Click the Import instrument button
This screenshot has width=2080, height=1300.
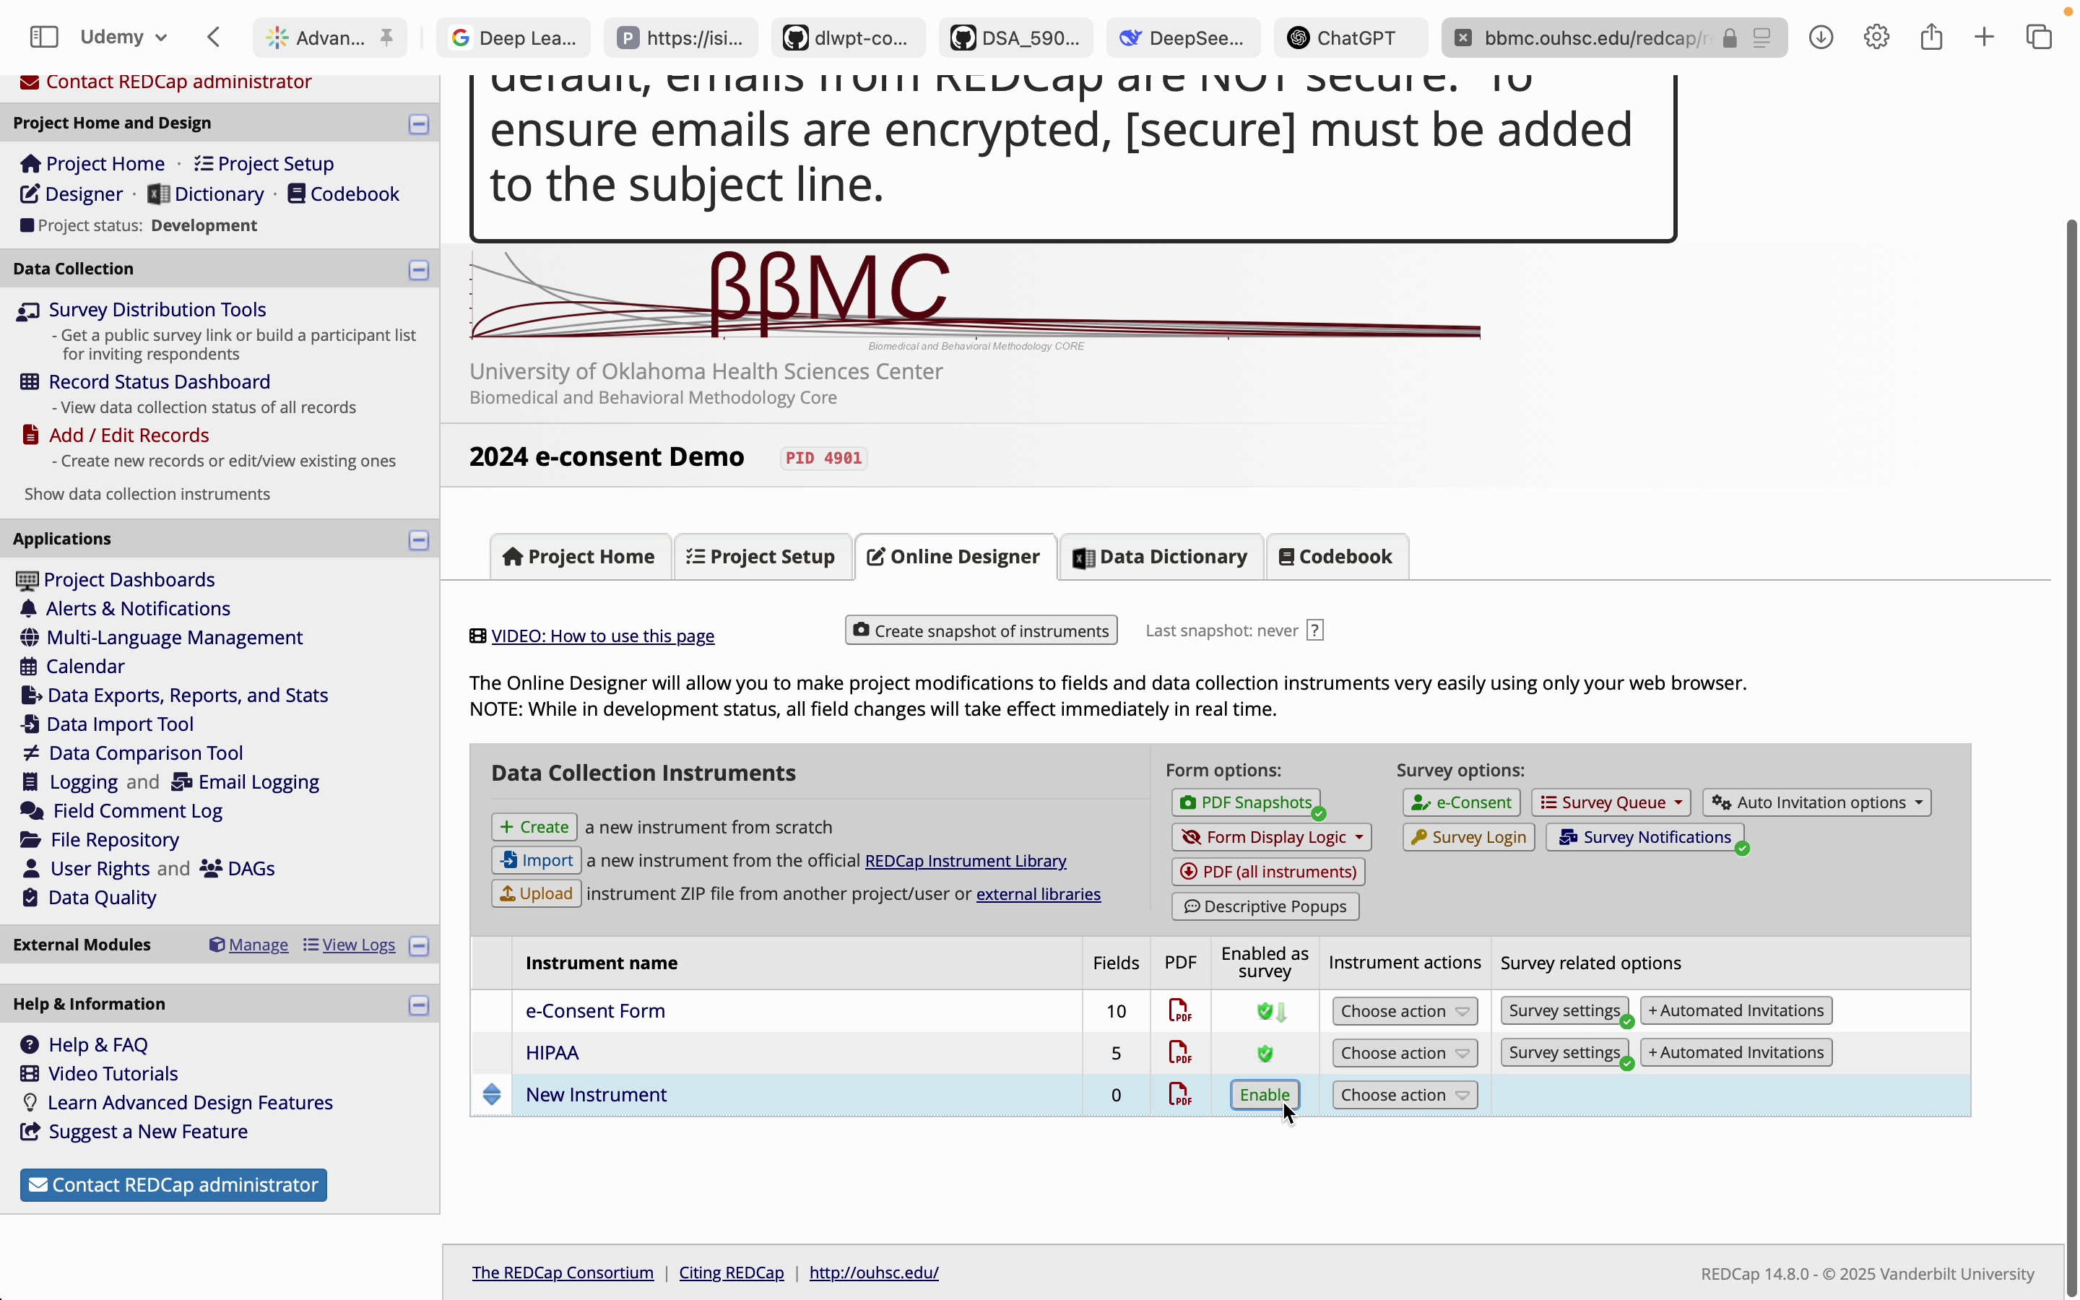tap(537, 859)
